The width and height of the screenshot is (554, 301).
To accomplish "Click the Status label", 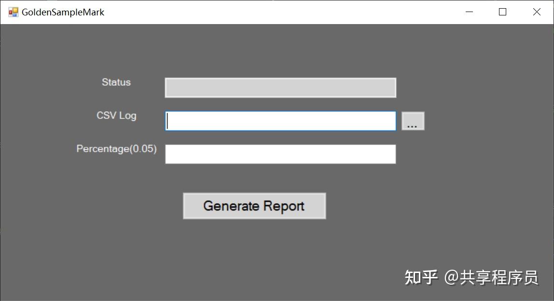I will click(x=116, y=82).
